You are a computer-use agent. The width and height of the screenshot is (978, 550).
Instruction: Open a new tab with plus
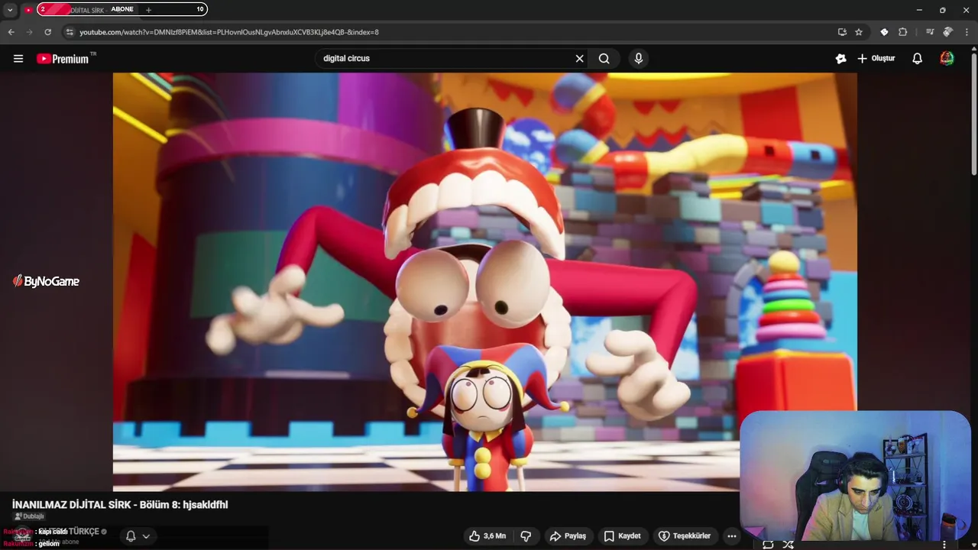[148, 10]
